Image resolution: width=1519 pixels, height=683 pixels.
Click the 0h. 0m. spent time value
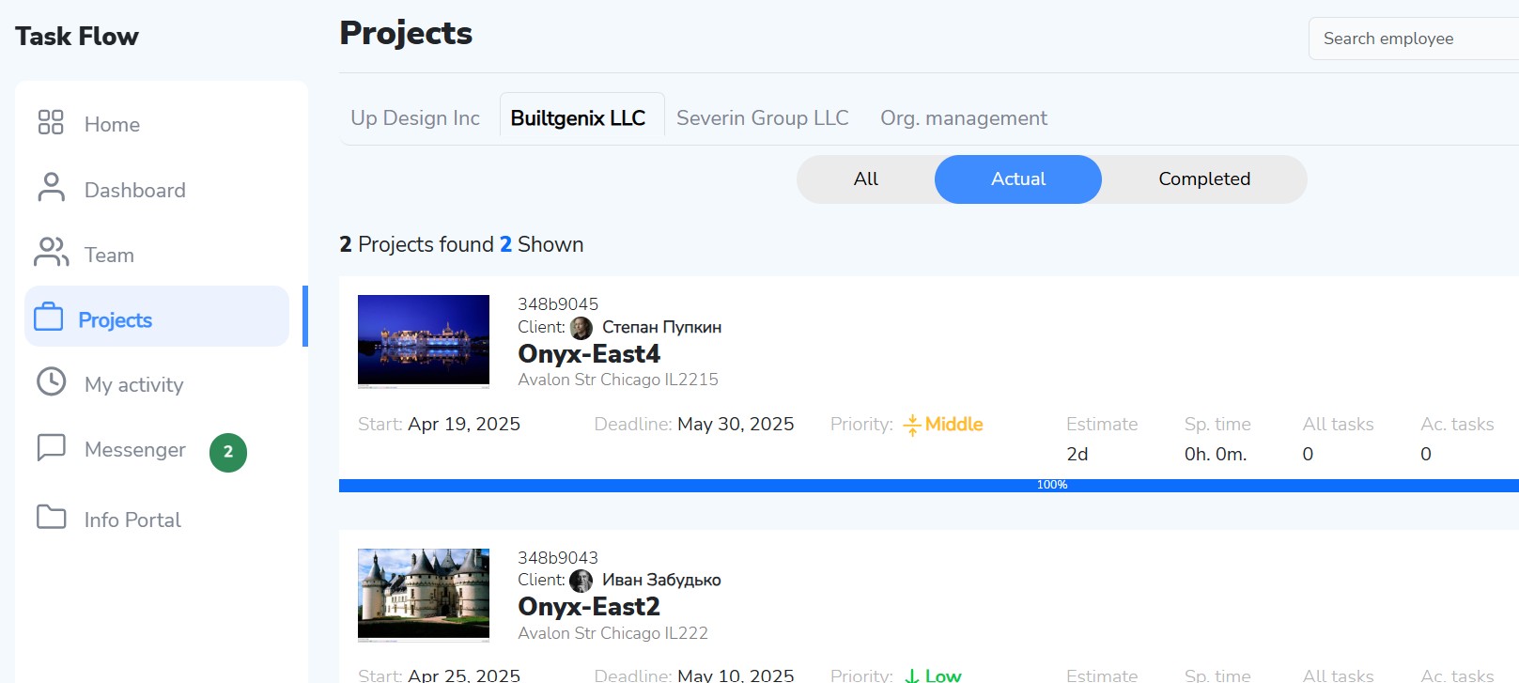(x=1216, y=455)
